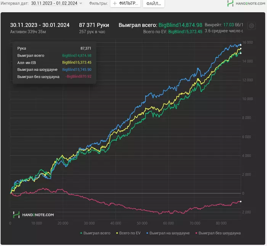Click the plus icon on the filter button
This screenshot has width=267, height=246.
click(x=114, y=3)
